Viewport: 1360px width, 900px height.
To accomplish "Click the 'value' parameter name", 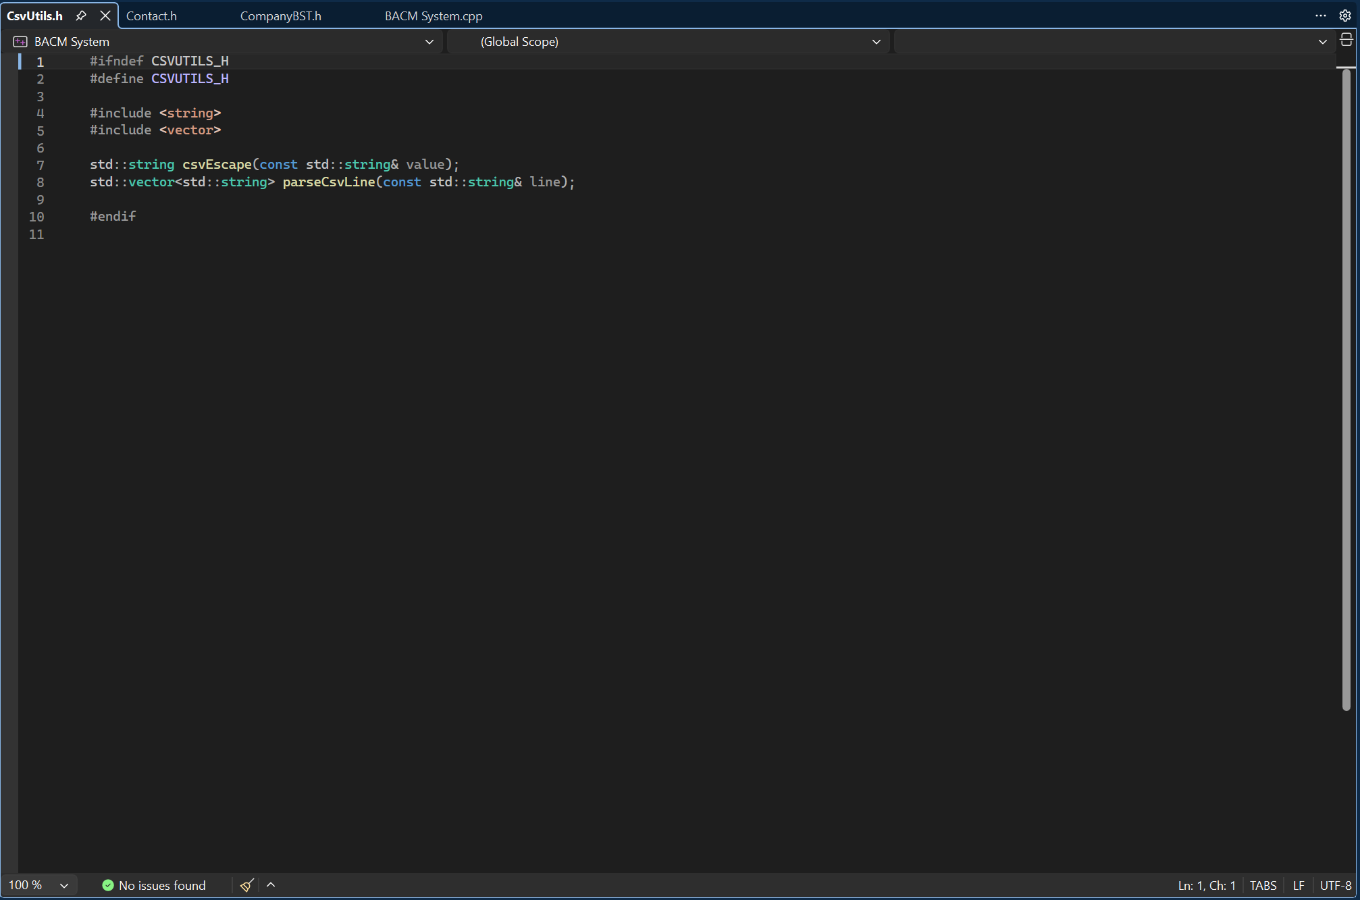I will click(425, 164).
